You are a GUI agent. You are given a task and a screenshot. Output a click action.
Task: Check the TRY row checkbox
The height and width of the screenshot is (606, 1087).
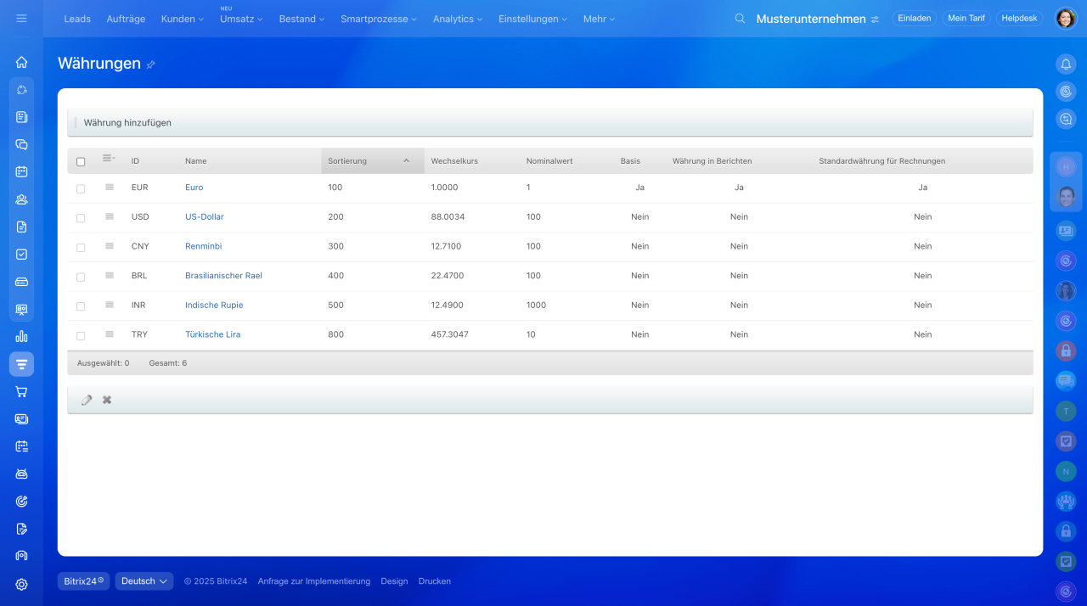(x=81, y=336)
